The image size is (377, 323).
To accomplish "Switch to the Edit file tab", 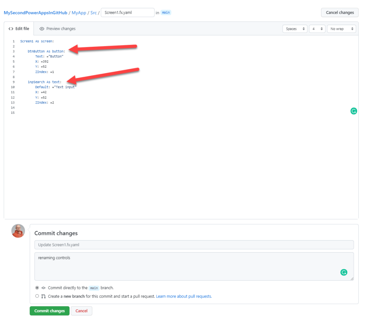I will 19,29.
